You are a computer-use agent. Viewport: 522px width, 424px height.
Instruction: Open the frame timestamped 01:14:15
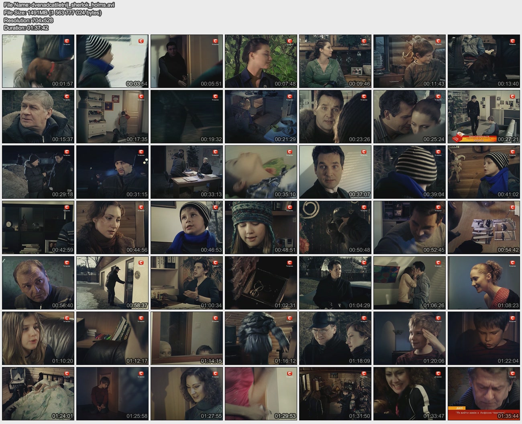tap(187, 338)
